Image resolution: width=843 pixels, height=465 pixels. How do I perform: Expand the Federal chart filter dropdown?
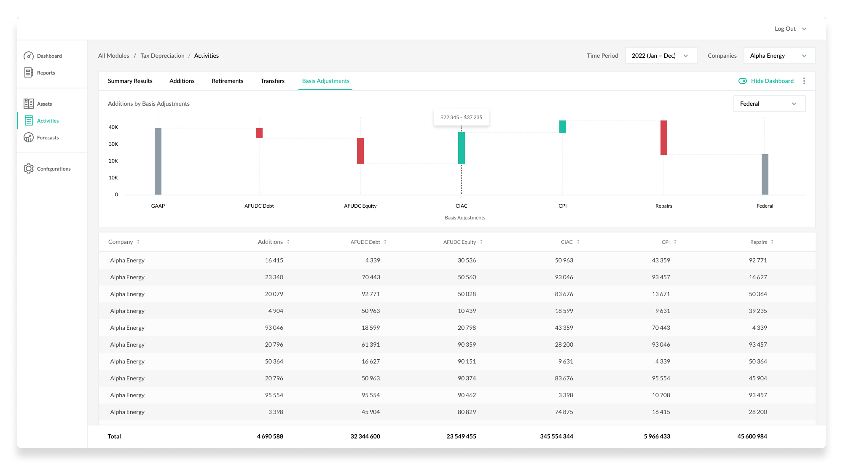coord(769,104)
